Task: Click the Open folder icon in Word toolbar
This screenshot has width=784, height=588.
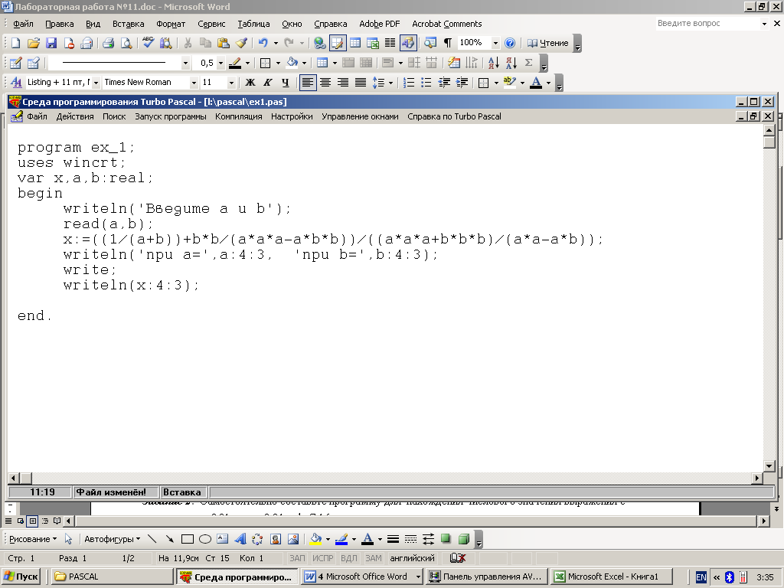Action: [33, 43]
